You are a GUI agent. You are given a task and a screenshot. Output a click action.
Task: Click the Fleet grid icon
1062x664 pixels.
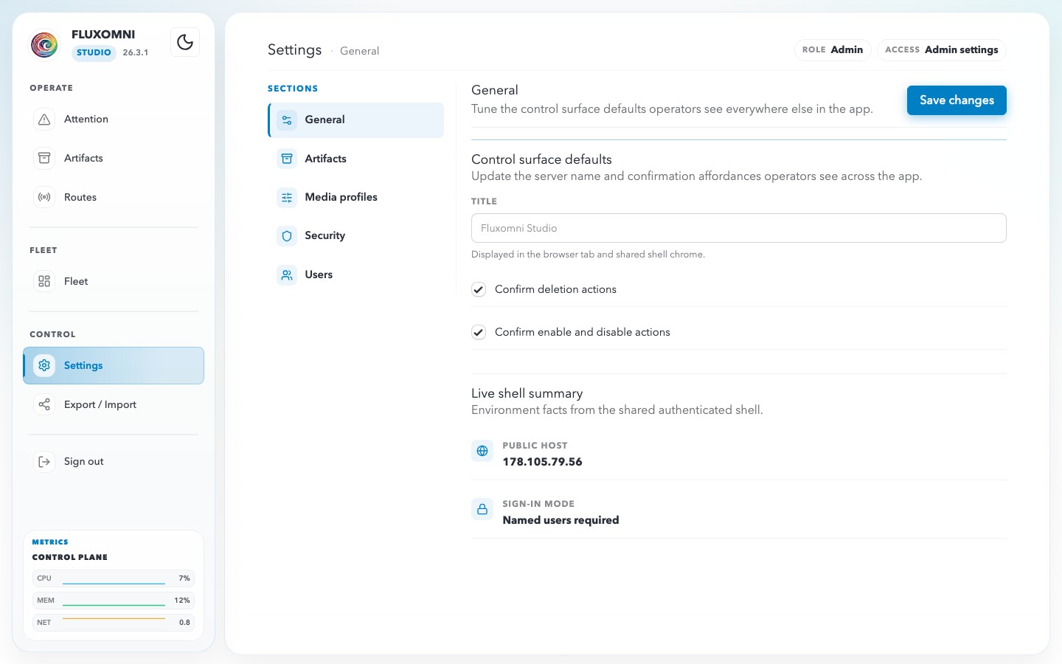pos(44,281)
